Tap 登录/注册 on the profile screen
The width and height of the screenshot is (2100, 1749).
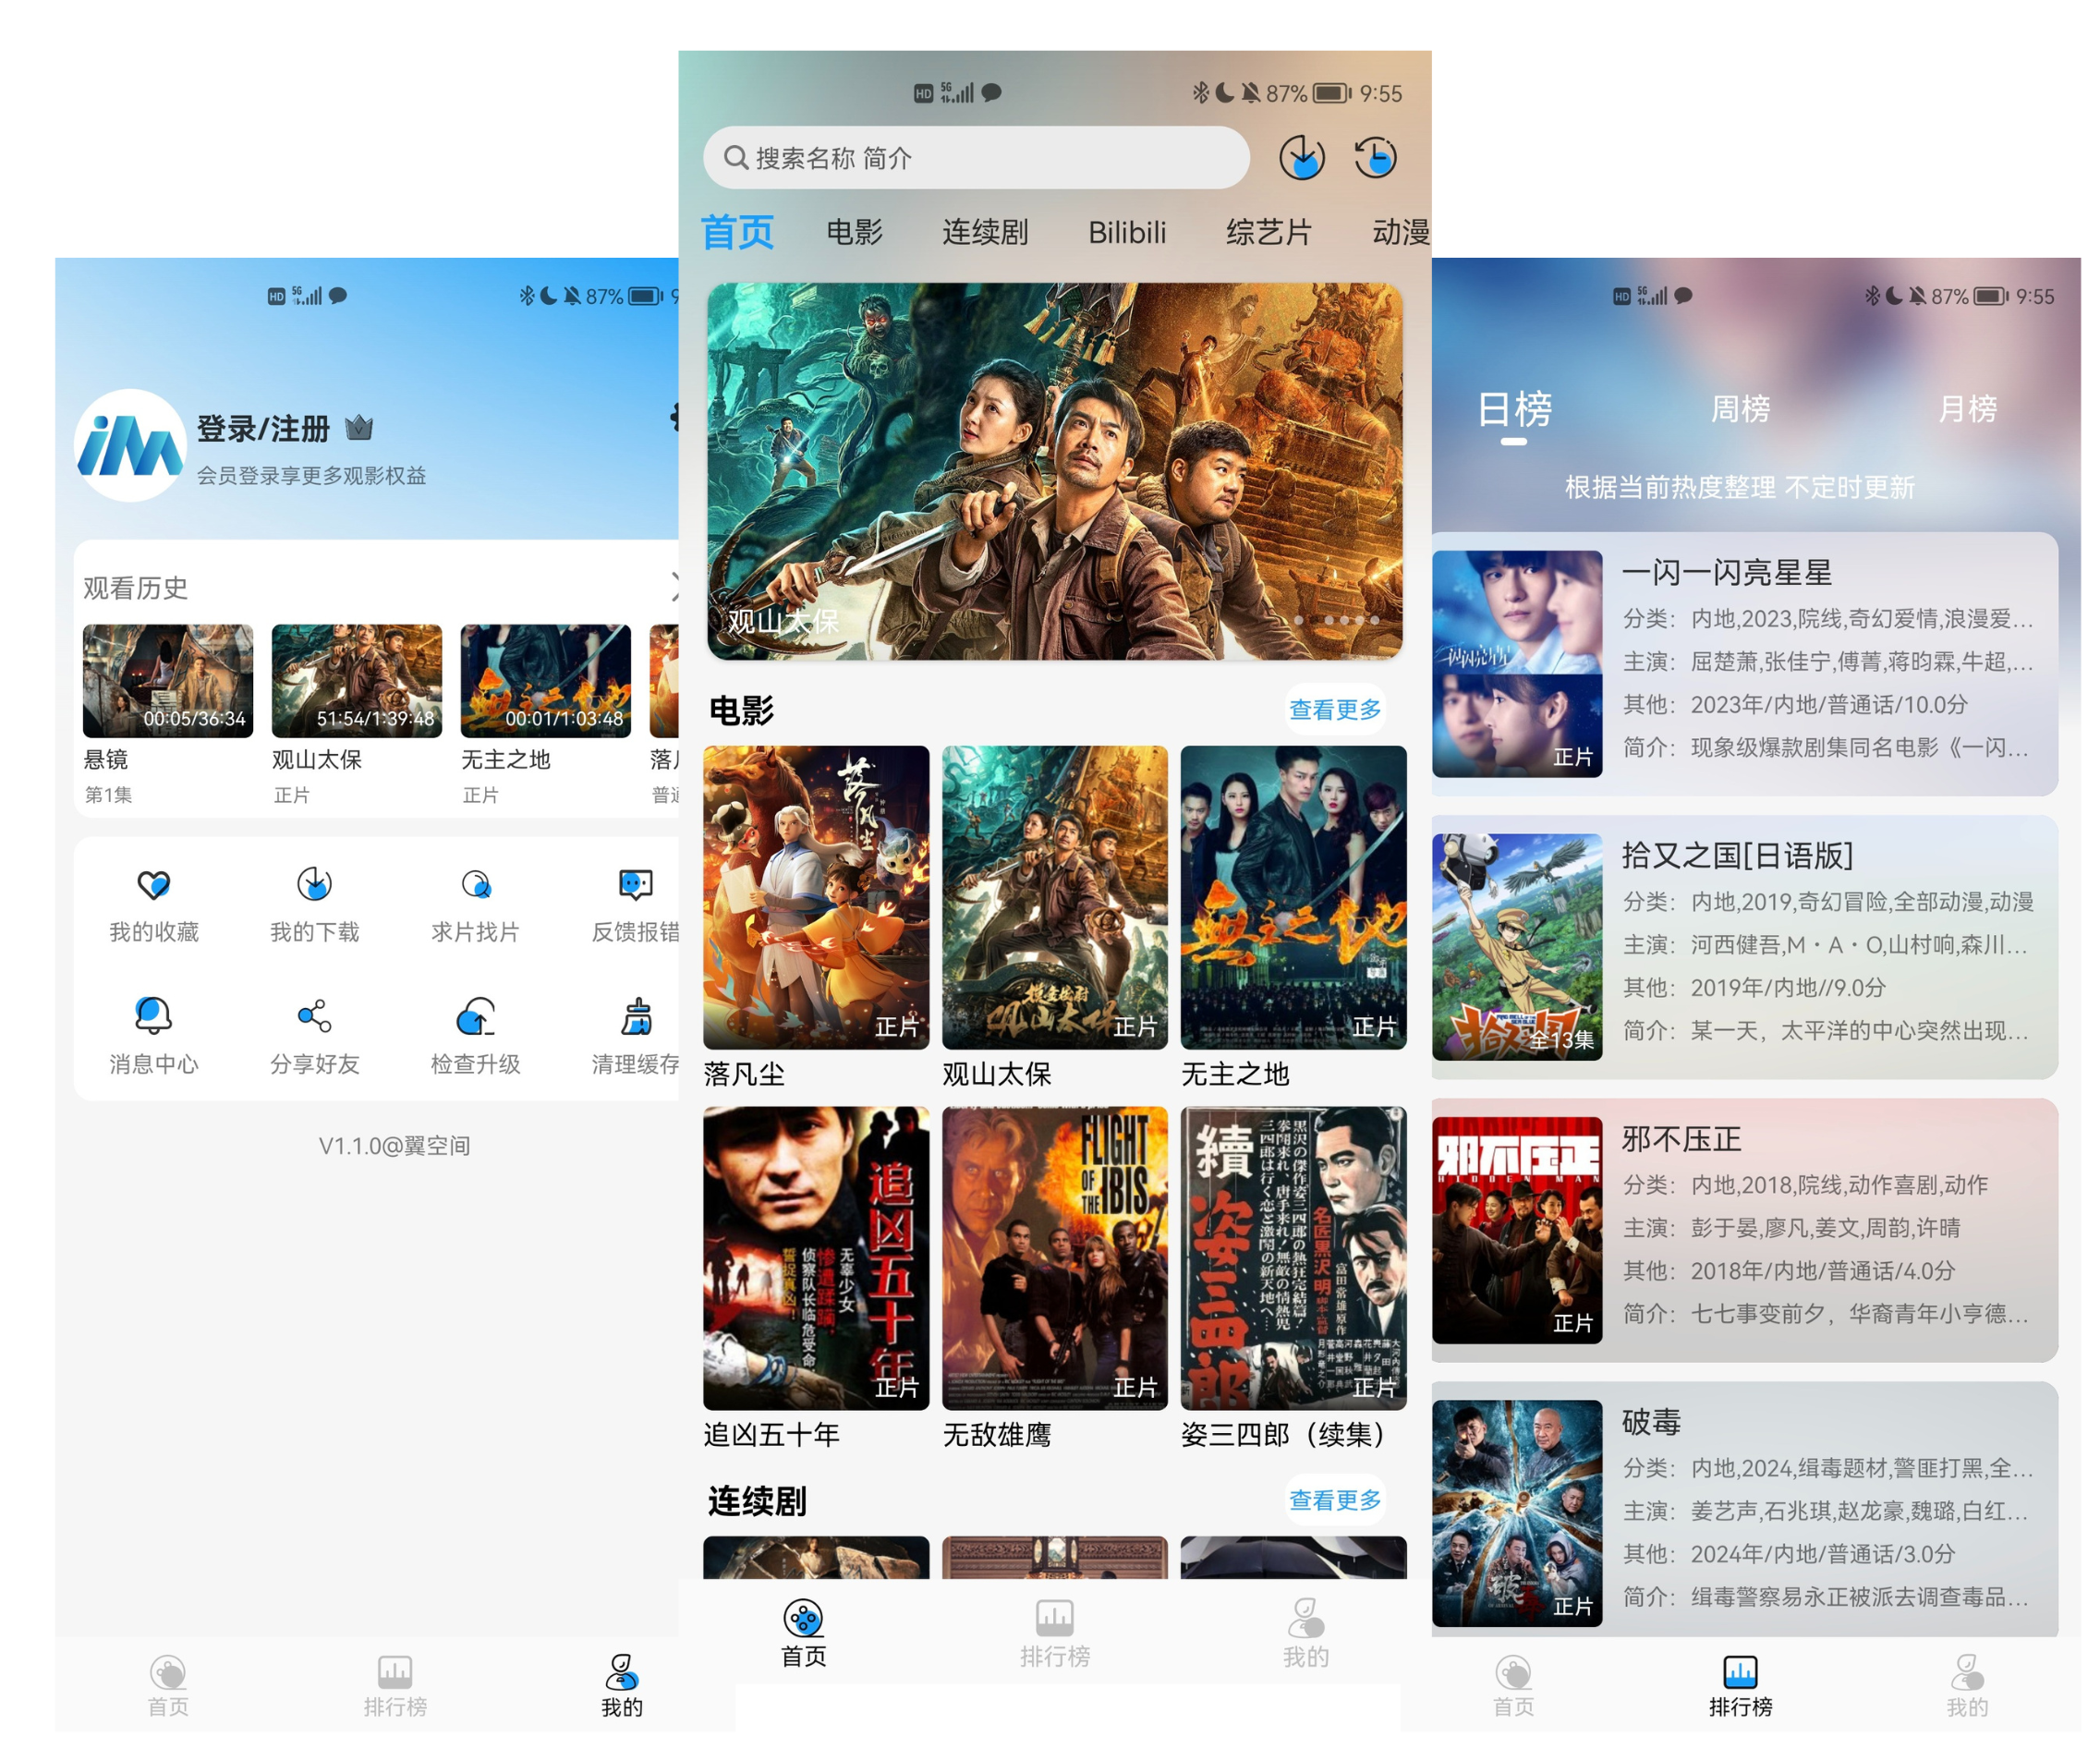point(263,429)
